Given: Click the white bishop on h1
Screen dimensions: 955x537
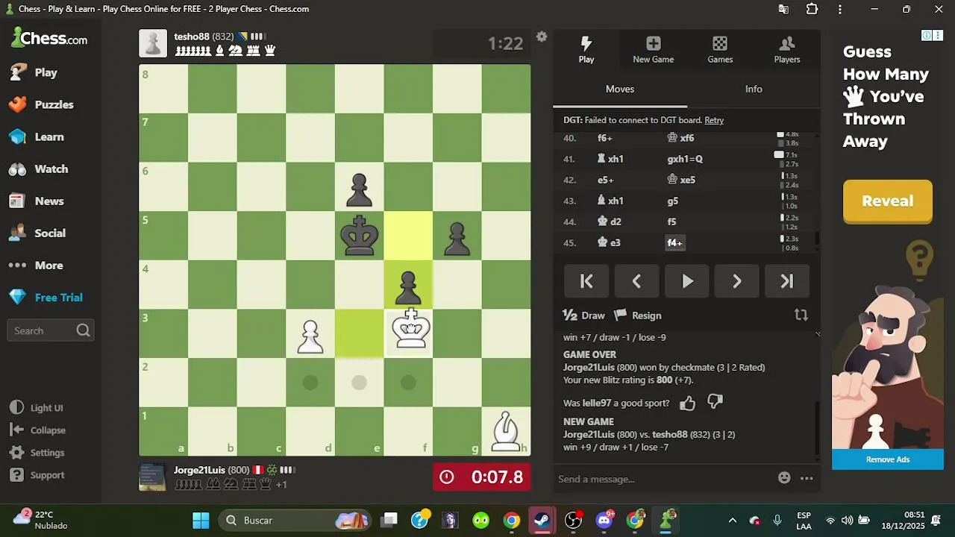Looking at the screenshot, I should 507,431.
